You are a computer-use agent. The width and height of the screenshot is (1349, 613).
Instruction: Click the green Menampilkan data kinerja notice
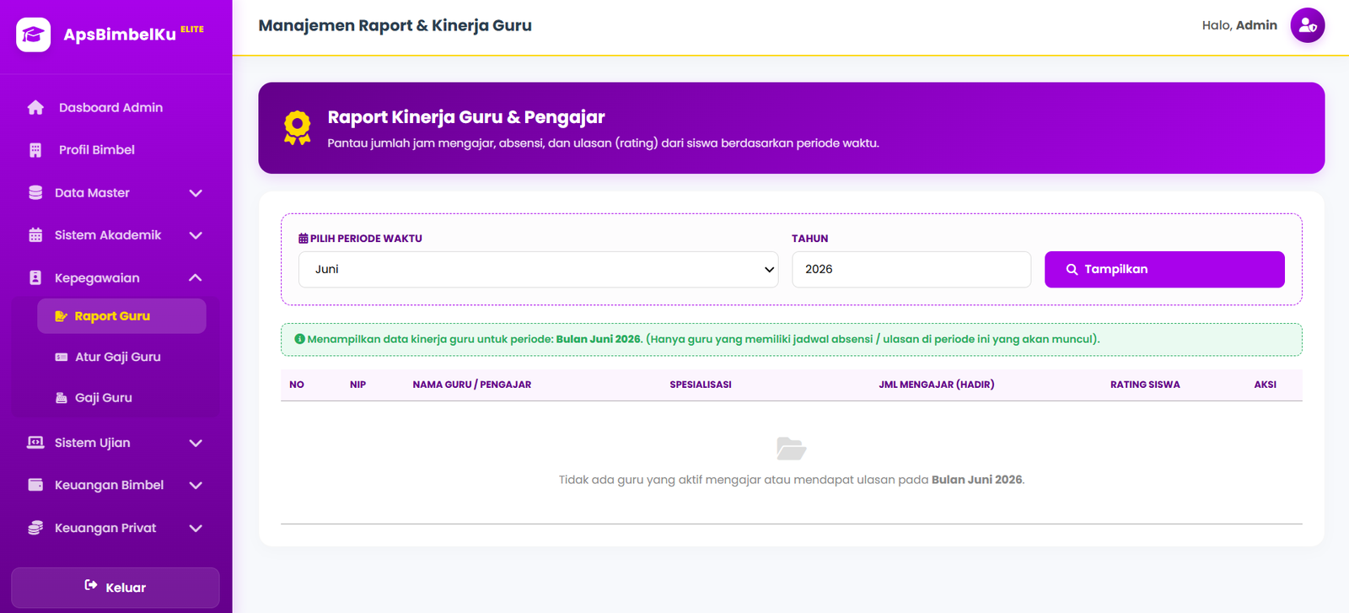click(x=791, y=339)
